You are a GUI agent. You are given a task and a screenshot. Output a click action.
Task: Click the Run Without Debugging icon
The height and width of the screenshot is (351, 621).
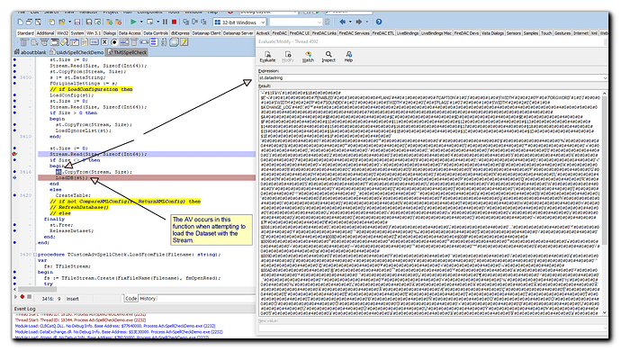pos(149,22)
